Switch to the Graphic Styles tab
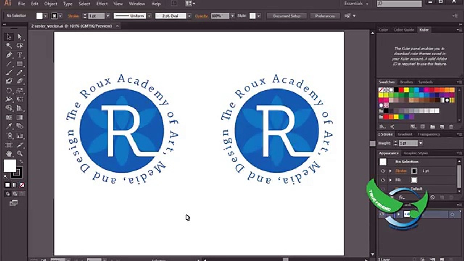The width and height of the screenshot is (464, 261). [416, 153]
